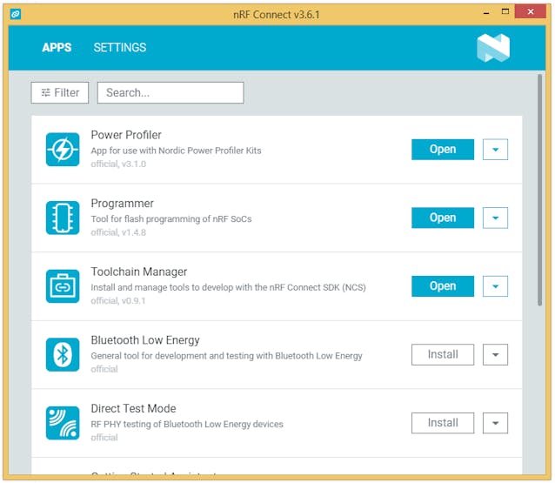Image resolution: width=555 pixels, height=483 pixels.
Task: Click 'General tool for development and testing' description
Action: (x=226, y=356)
